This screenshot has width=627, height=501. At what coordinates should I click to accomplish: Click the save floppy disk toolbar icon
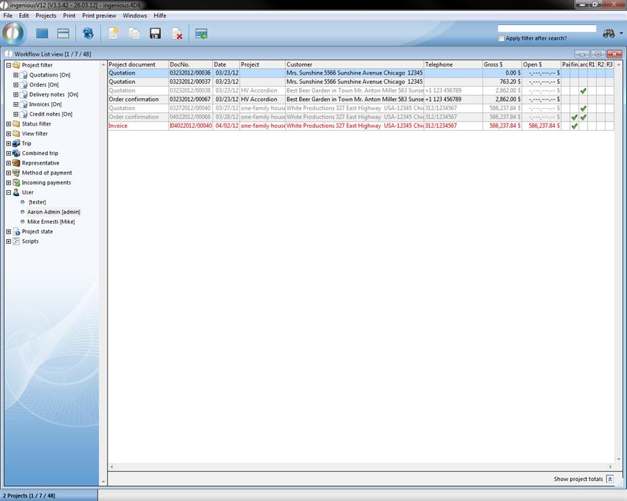155,34
